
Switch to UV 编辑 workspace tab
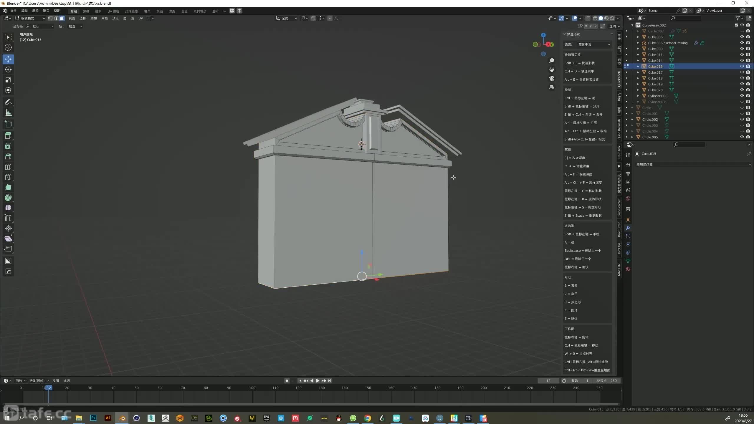click(113, 11)
